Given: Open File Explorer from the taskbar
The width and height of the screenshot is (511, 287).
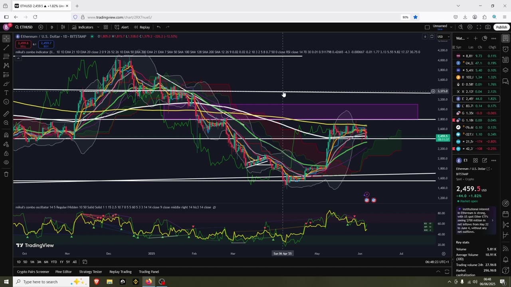Looking at the screenshot, I should coord(109,282).
